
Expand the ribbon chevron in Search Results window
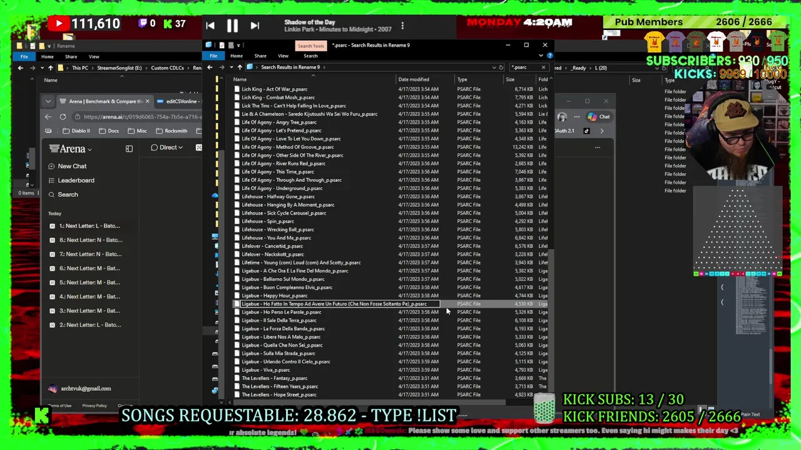coord(541,56)
